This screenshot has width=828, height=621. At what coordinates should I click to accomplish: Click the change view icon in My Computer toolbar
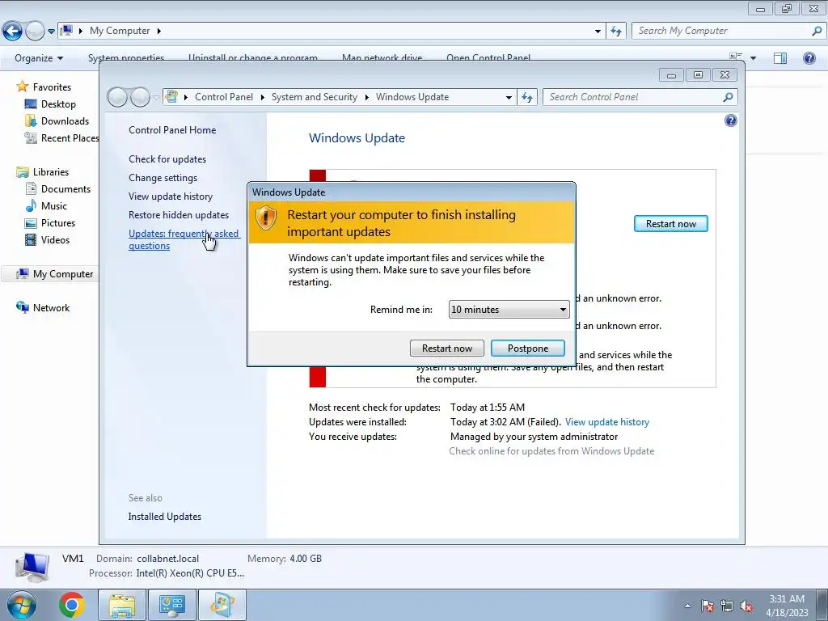[x=736, y=57]
